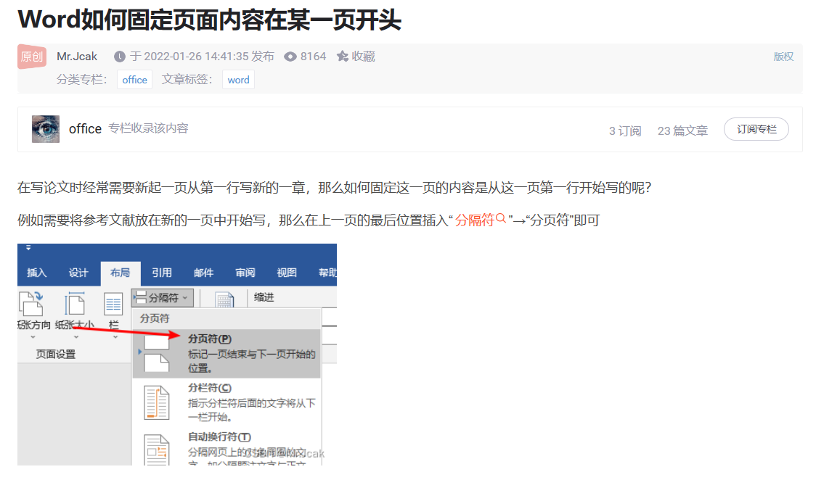Image resolution: width=816 pixels, height=480 pixels.
Task: Click the 分隔符 search keyword link
Action: click(474, 220)
